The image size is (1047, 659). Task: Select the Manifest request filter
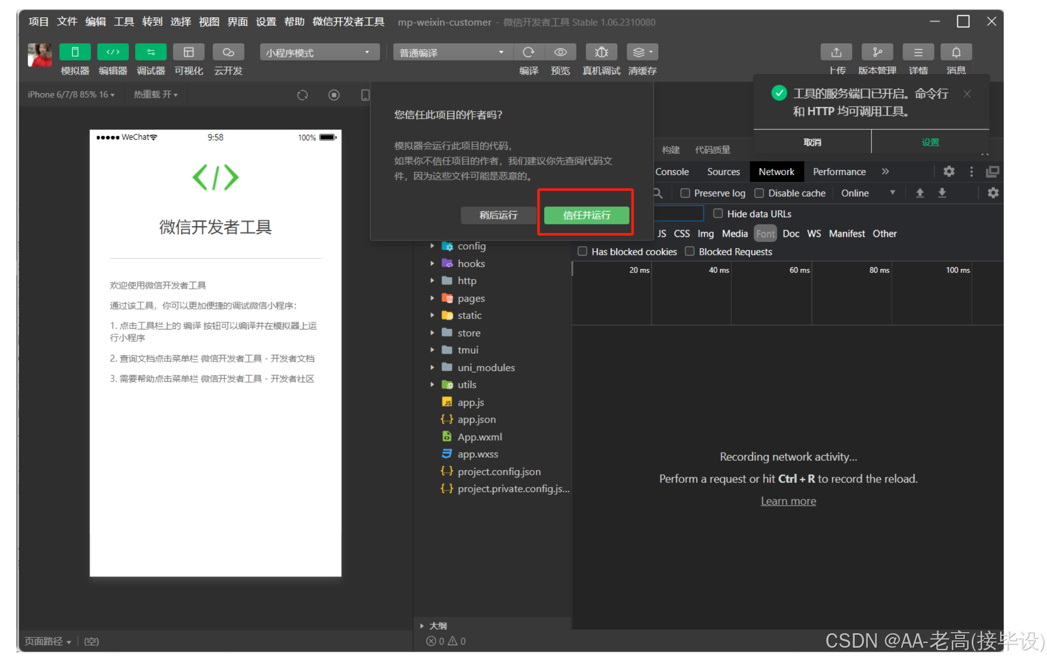click(847, 234)
